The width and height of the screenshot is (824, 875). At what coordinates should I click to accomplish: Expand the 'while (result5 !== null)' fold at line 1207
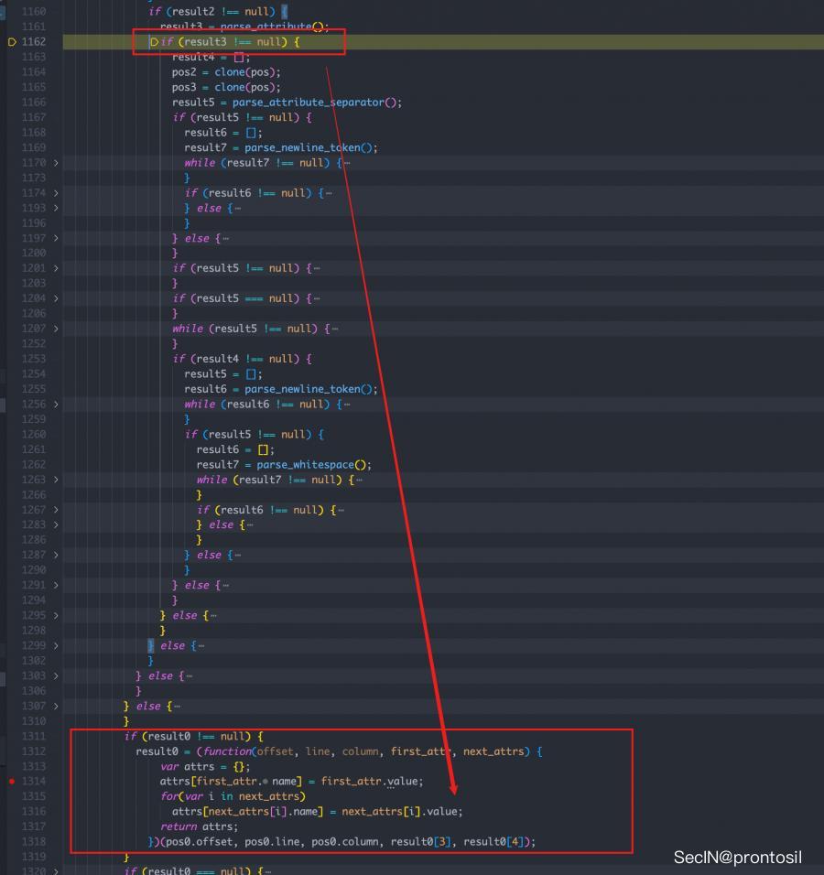[56, 329]
